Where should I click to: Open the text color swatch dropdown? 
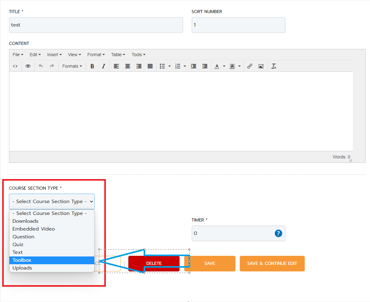tap(224, 66)
